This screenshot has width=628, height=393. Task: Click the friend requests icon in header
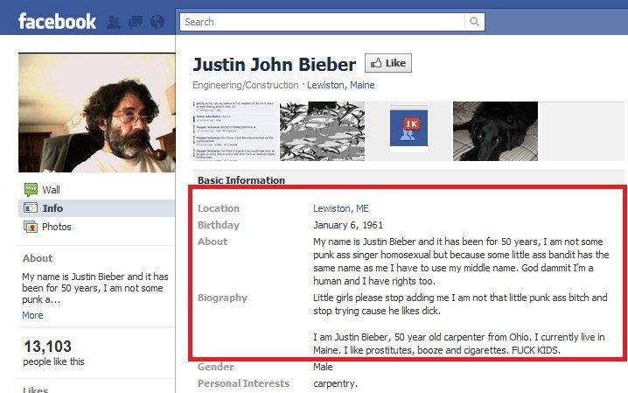tap(114, 22)
